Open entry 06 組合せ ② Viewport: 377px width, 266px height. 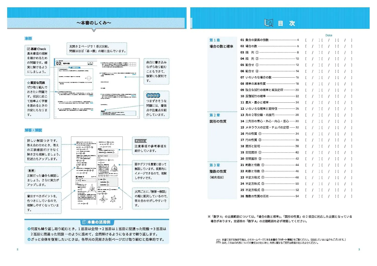click(x=269, y=71)
